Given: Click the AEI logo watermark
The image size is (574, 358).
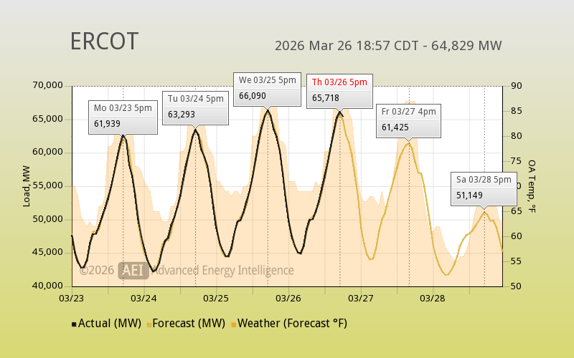Looking at the screenshot, I should 133,270.
